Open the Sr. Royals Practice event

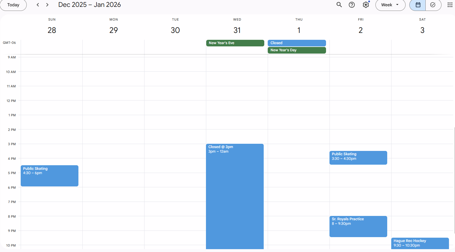pyautogui.click(x=358, y=226)
